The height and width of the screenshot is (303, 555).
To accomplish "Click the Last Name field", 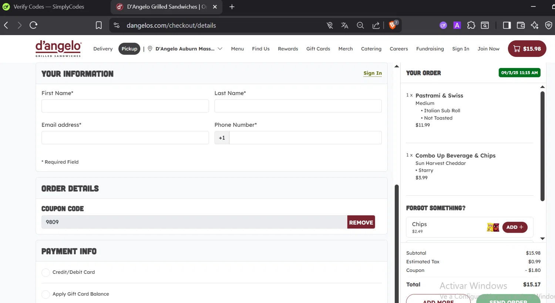I will click(x=298, y=106).
